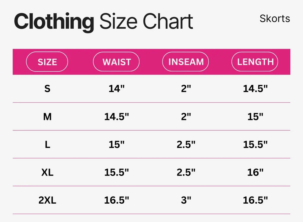Click the Skorts label

(x=275, y=19)
